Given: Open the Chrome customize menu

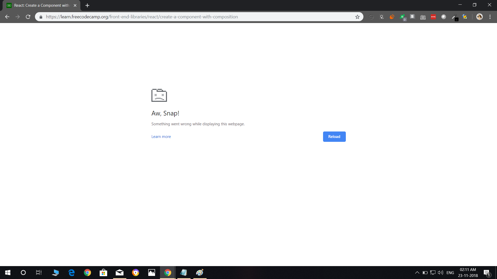Looking at the screenshot, I should click(490, 17).
